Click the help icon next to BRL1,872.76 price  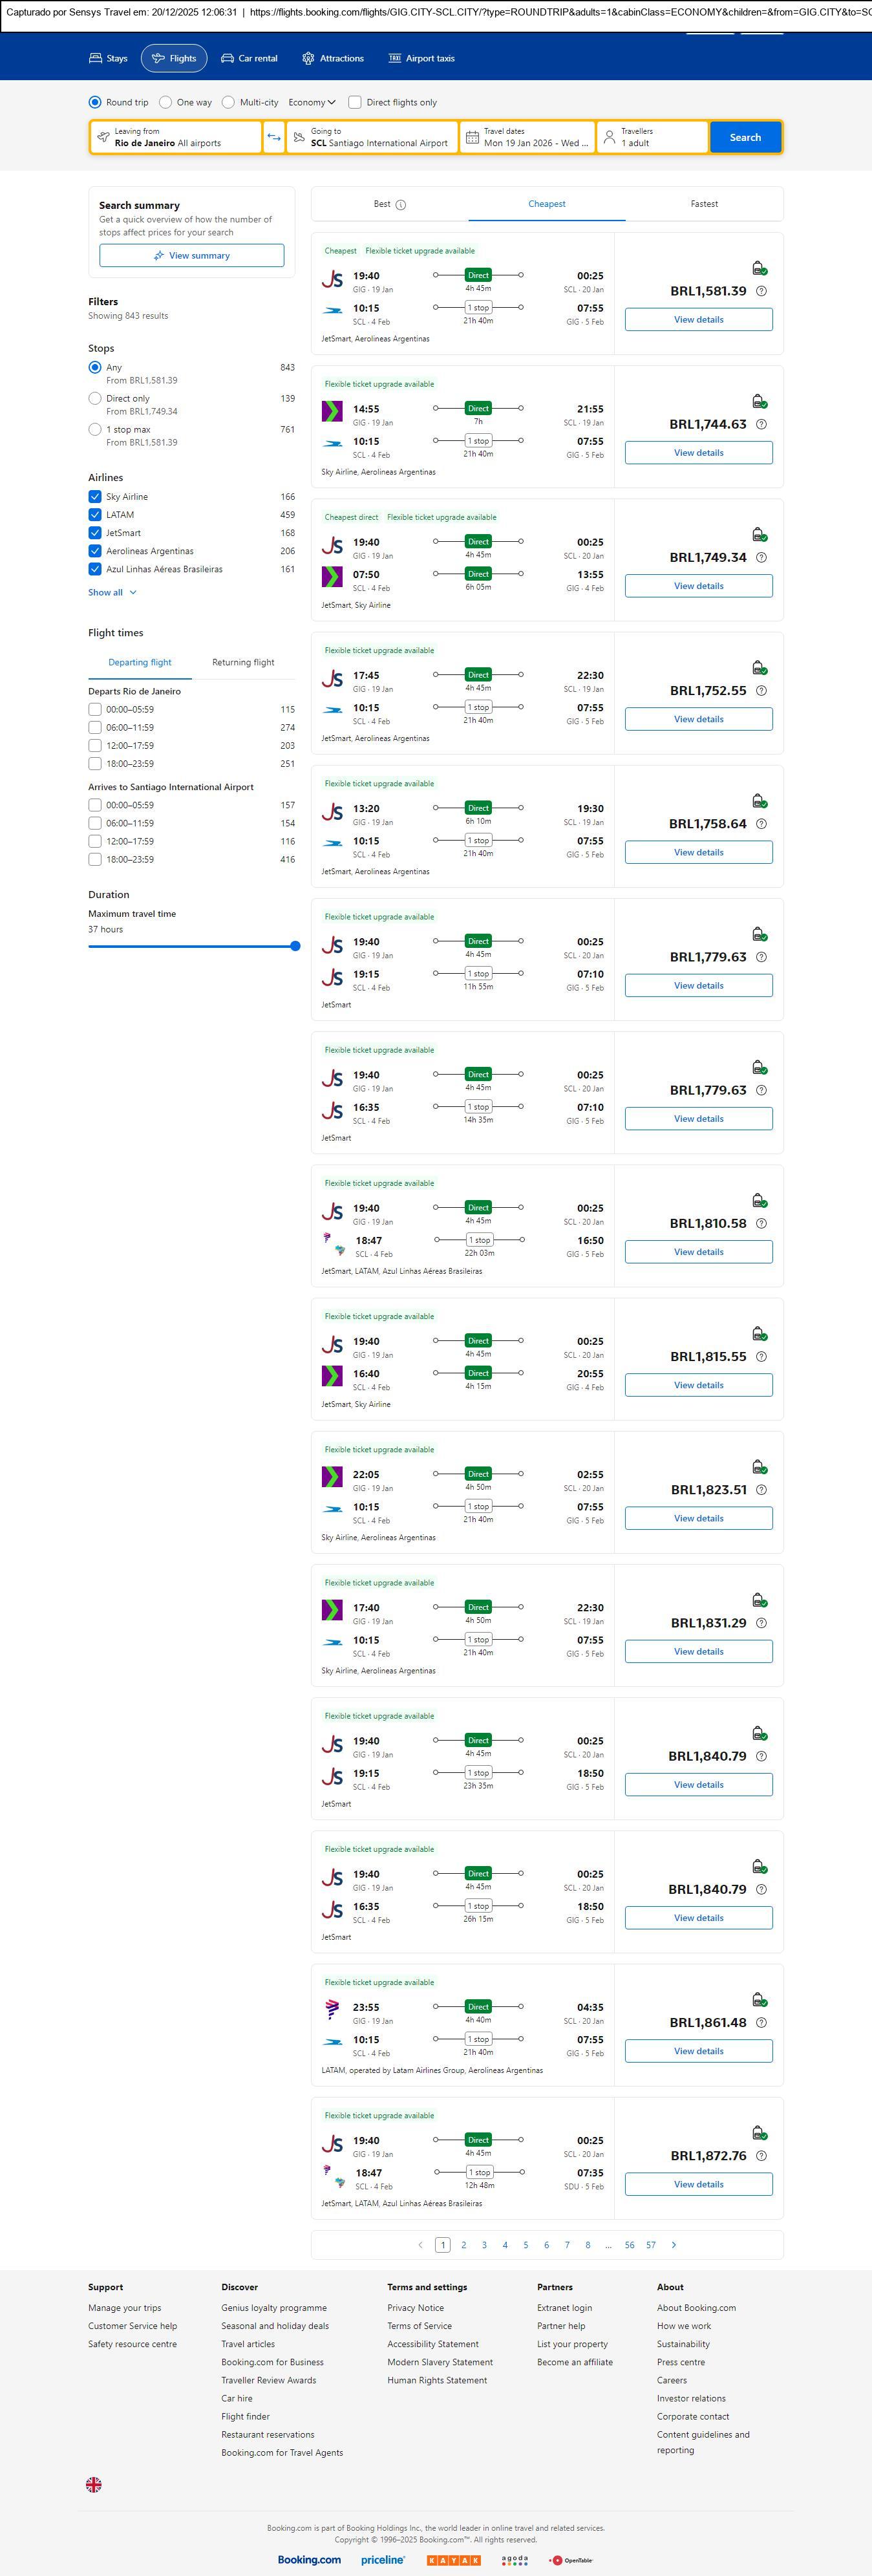coord(761,2155)
